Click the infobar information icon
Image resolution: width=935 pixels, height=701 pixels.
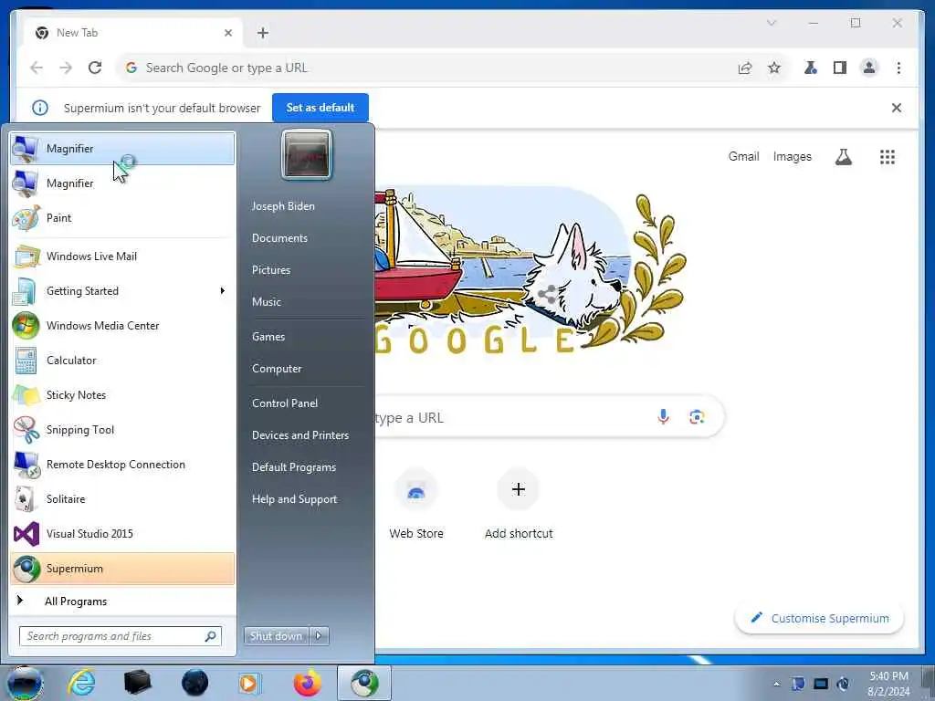pyautogui.click(x=40, y=108)
